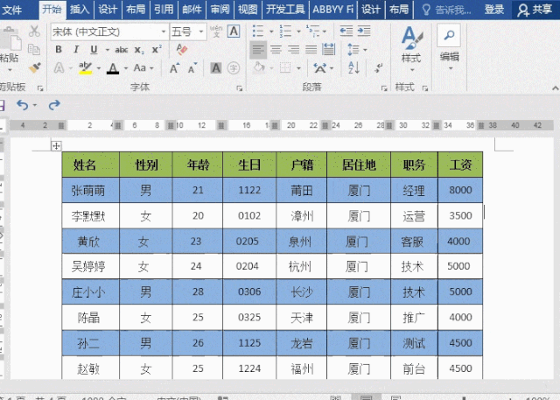560x400 pixels.
Task: Open highlight color dropdown arrow
Action: click(x=98, y=68)
